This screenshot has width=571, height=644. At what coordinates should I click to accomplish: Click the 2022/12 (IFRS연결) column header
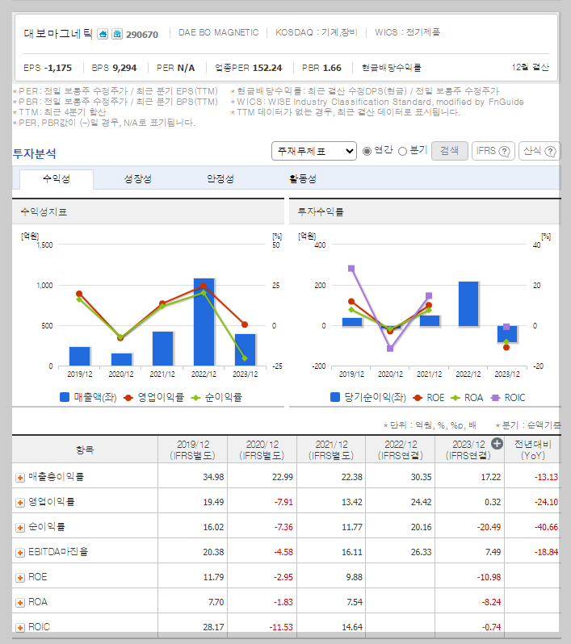click(401, 450)
